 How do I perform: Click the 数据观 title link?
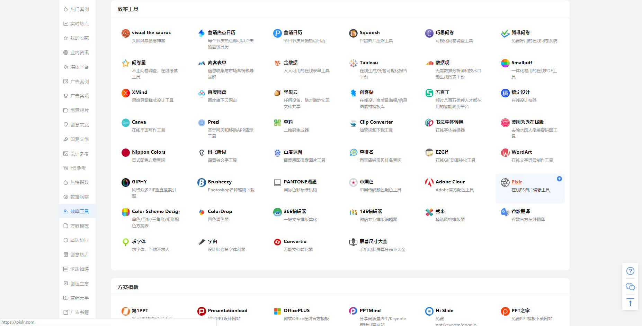click(443, 63)
